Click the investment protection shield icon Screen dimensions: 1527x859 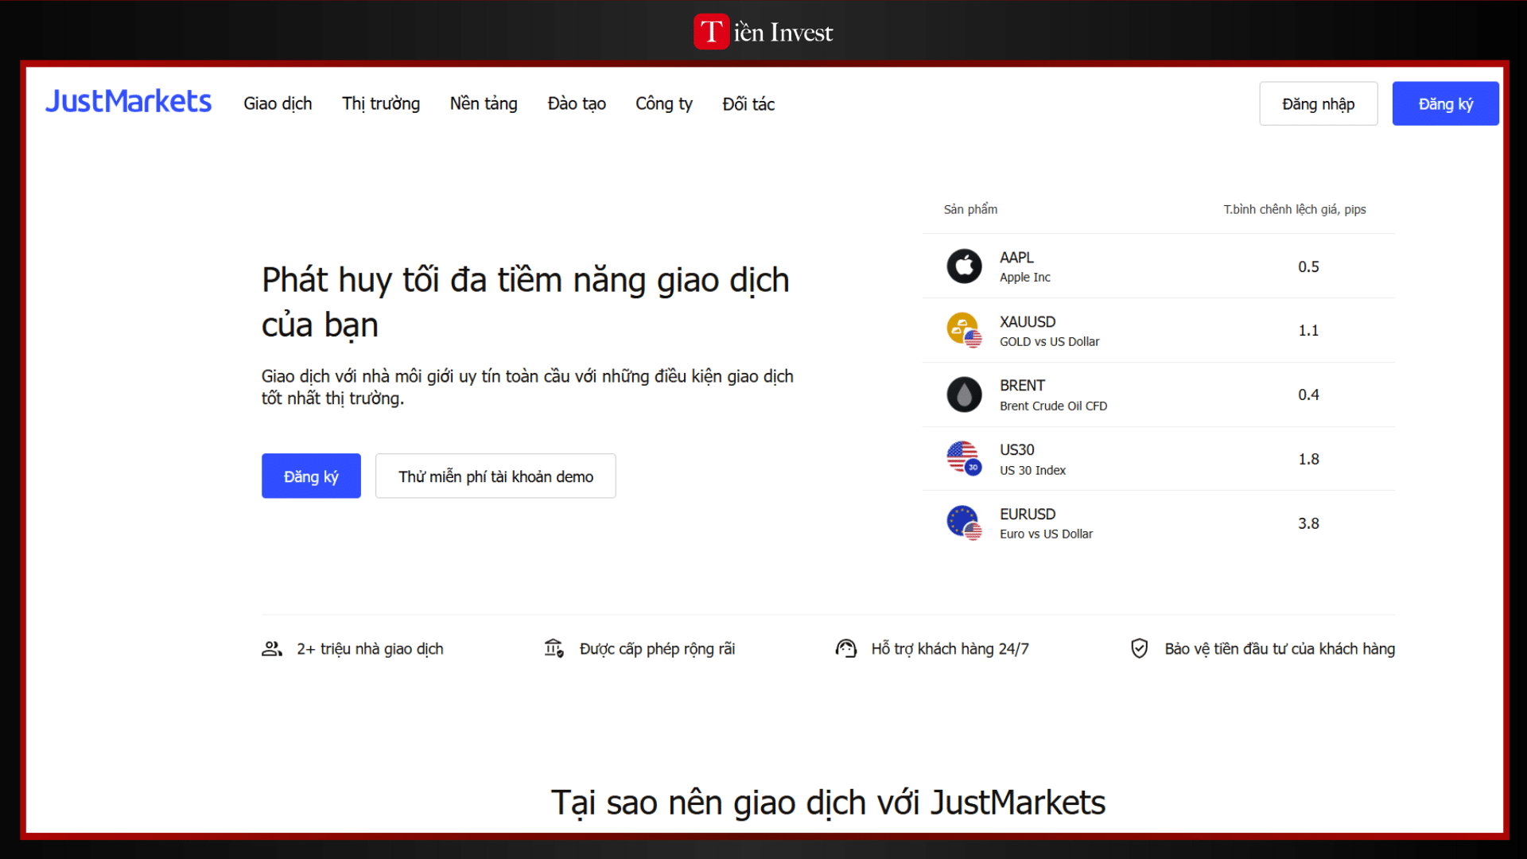click(1139, 649)
